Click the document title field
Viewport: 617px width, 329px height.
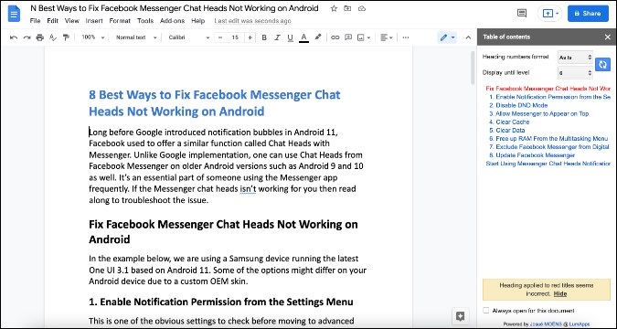175,8
